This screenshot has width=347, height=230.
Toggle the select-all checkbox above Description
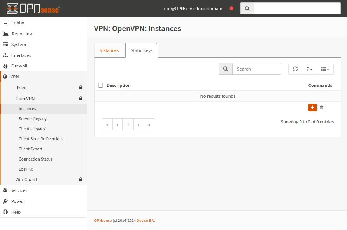point(100,85)
